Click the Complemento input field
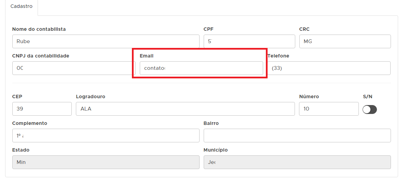The height and width of the screenshot is (180, 407). 106,136
